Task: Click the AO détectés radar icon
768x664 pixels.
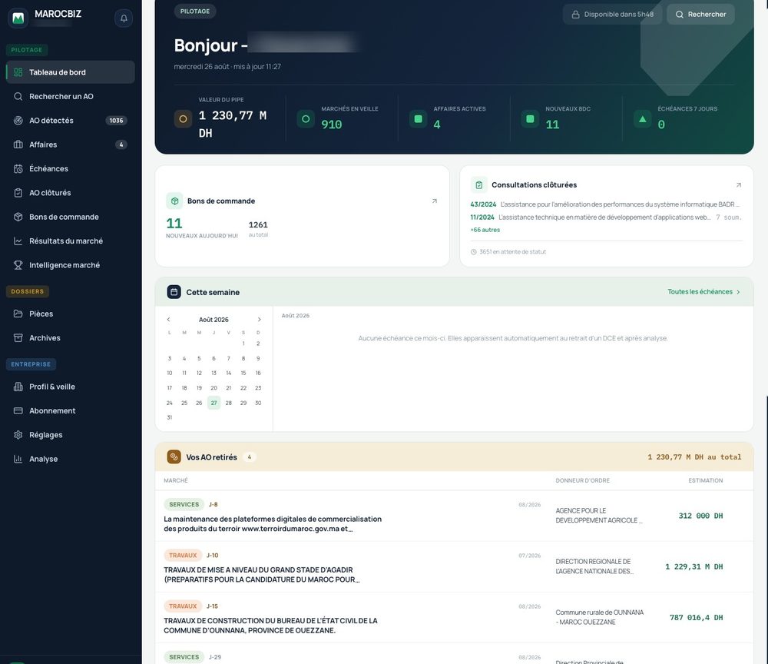Action: click(18, 121)
